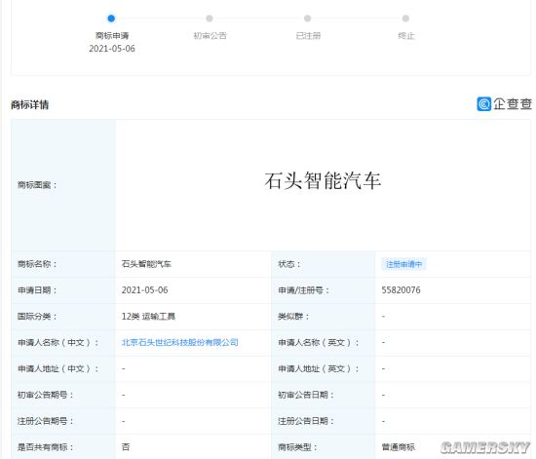The height and width of the screenshot is (459, 536).
Task: Select the registration number 55820076
Action: 401,289
